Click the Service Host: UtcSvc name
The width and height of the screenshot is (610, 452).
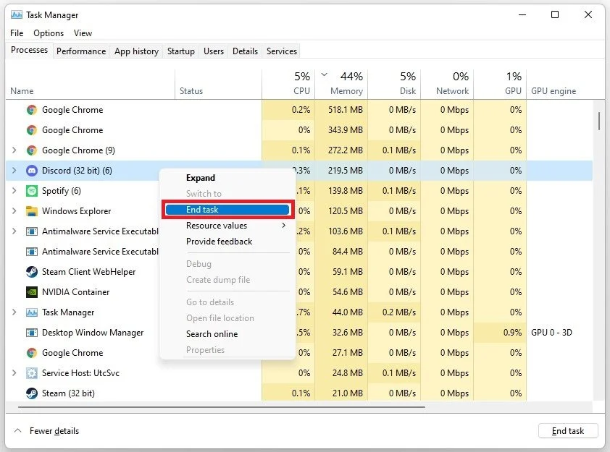[x=80, y=373]
